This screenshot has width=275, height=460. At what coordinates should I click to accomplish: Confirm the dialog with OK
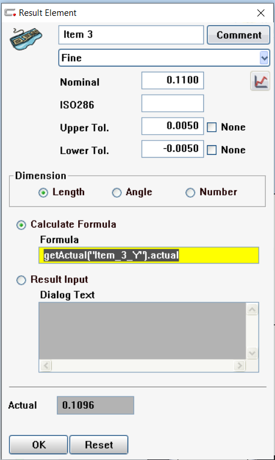pyautogui.click(x=38, y=445)
